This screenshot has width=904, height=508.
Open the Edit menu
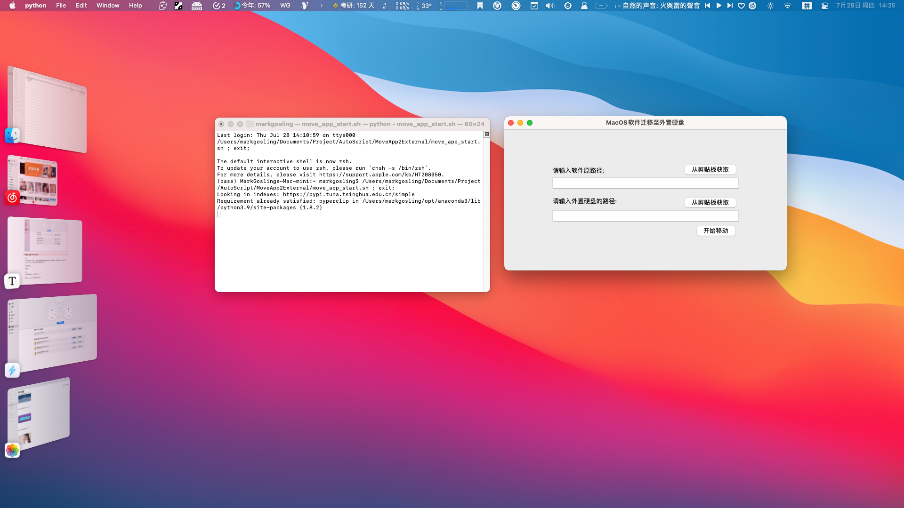(x=81, y=6)
